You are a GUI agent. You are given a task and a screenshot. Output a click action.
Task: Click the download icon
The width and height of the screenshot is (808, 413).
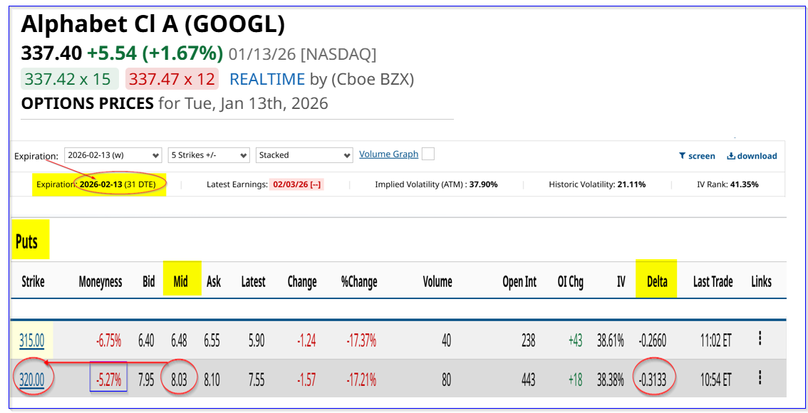[731, 156]
